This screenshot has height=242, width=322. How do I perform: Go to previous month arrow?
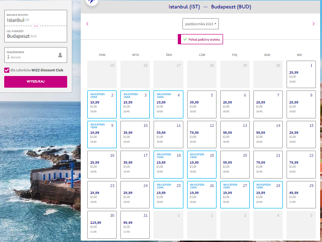87,24
